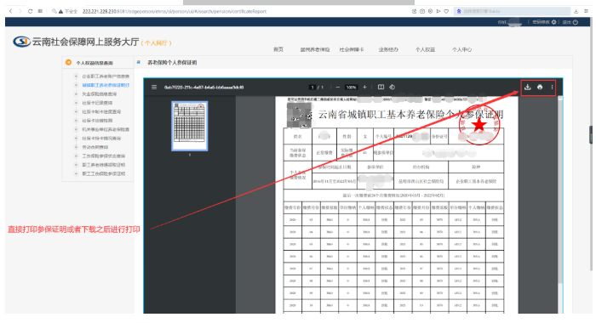Click the power icon next to 退出
Image resolution: width=596 pixels, height=323 pixels.
(576, 22)
